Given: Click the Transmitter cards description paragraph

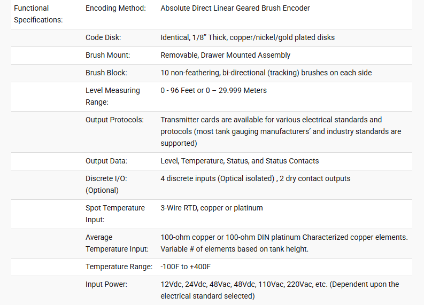Looking at the screenshot, I should (281, 131).
